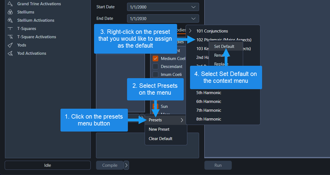Choose the T-Squares search icon
Image resolution: width=330 pixels, height=175 pixels.
coord(10,28)
